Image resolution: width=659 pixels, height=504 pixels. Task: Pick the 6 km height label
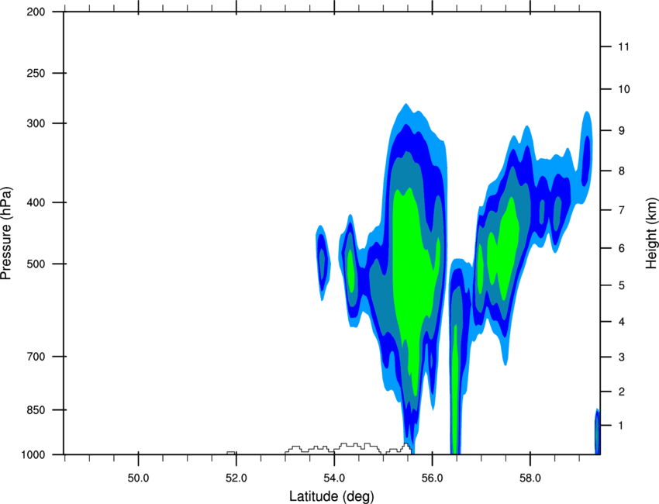[622, 248]
